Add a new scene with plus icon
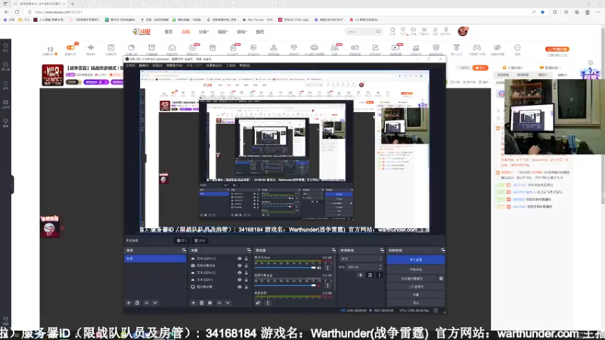The height and width of the screenshot is (340, 605). (129, 303)
